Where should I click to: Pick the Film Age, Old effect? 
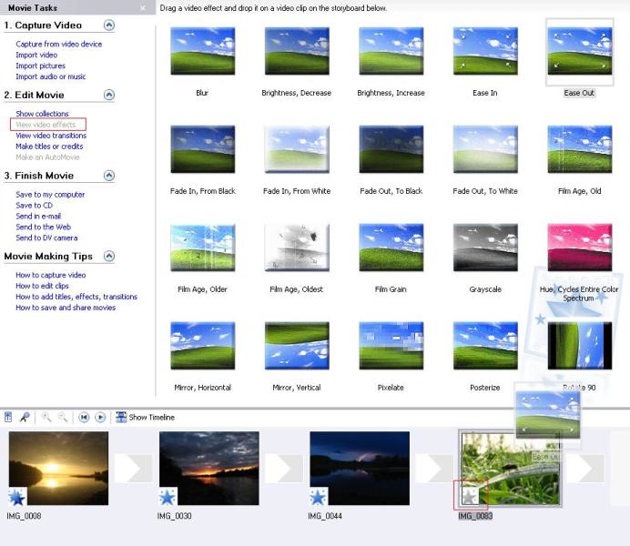[580, 149]
